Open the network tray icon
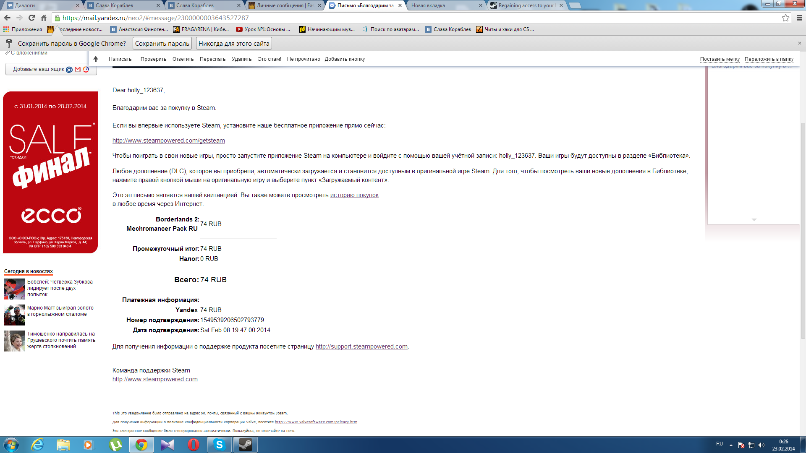Image resolution: width=806 pixels, height=453 pixels. tap(751, 445)
